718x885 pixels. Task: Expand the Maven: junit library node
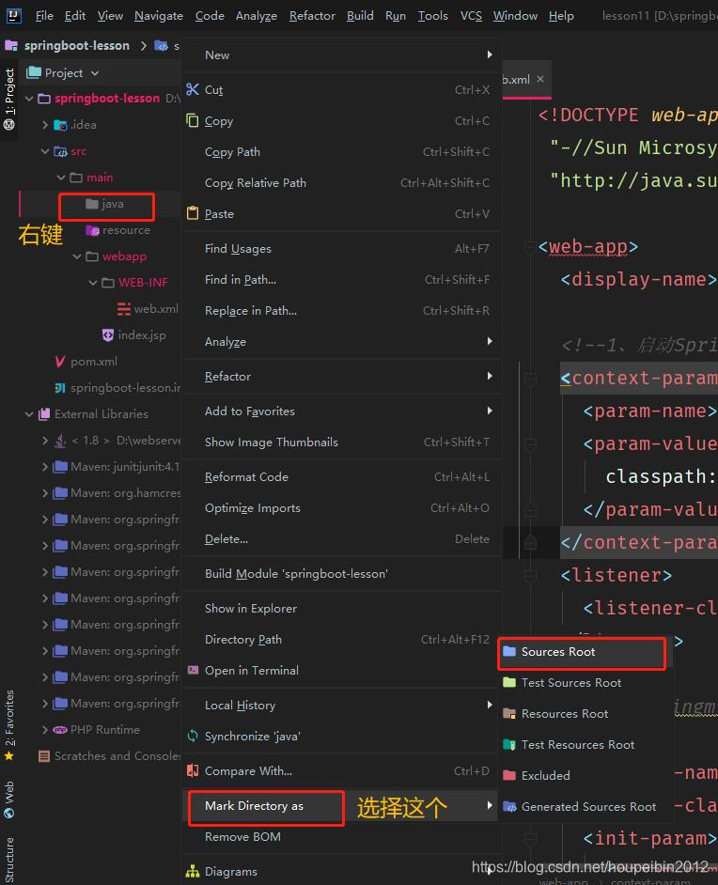(45, 467)
